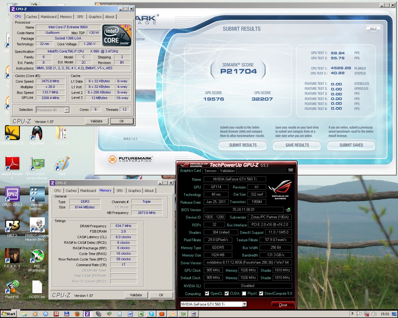Toggle the OpenCL checkbox
Screen dimensions: 398x318
point(207,293)
